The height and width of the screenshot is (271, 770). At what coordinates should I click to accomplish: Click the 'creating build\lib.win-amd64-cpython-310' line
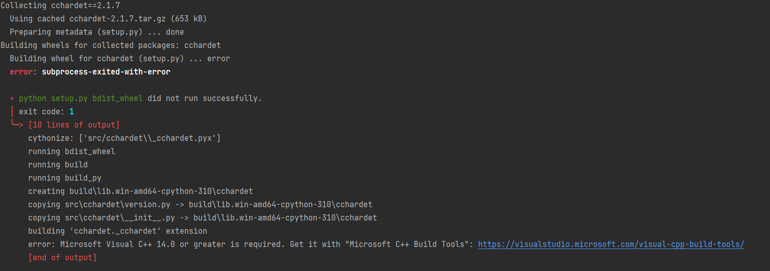pyautogui.click(x=140, y=191)
